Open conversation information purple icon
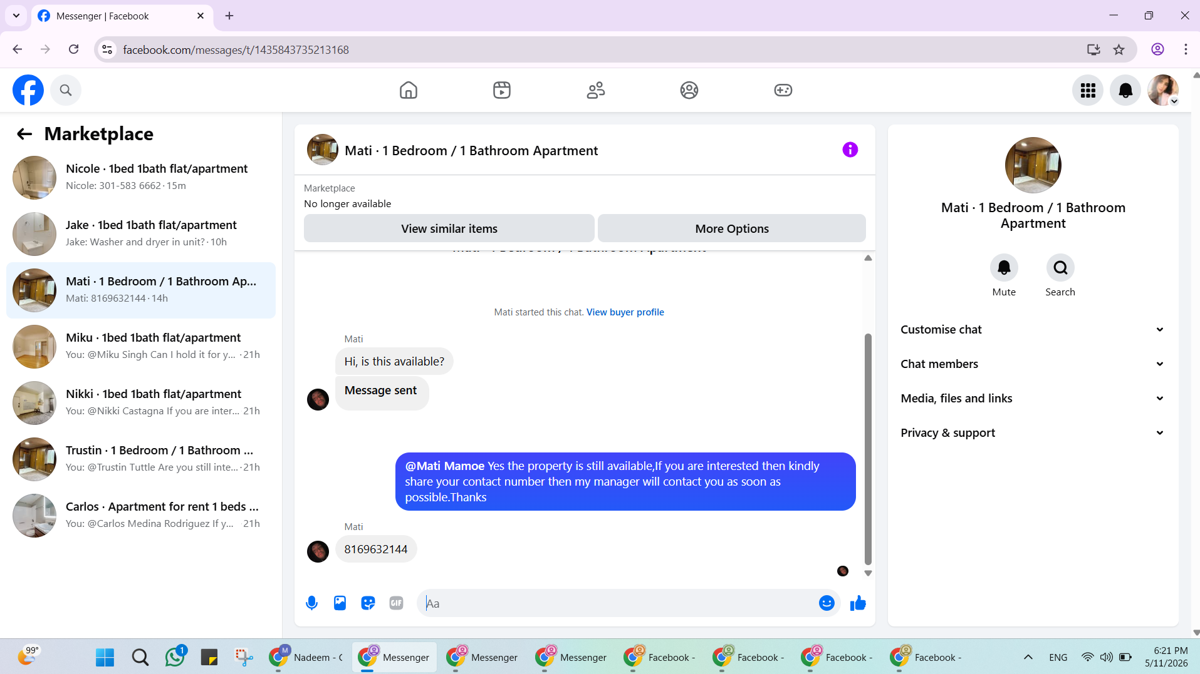 (850, 150)
